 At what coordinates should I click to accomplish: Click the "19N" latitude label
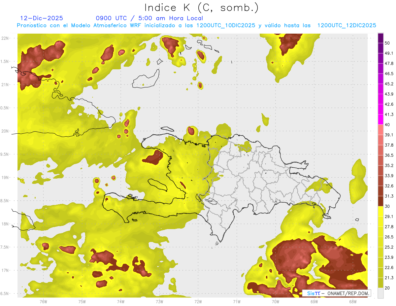[x=5, y=178]
